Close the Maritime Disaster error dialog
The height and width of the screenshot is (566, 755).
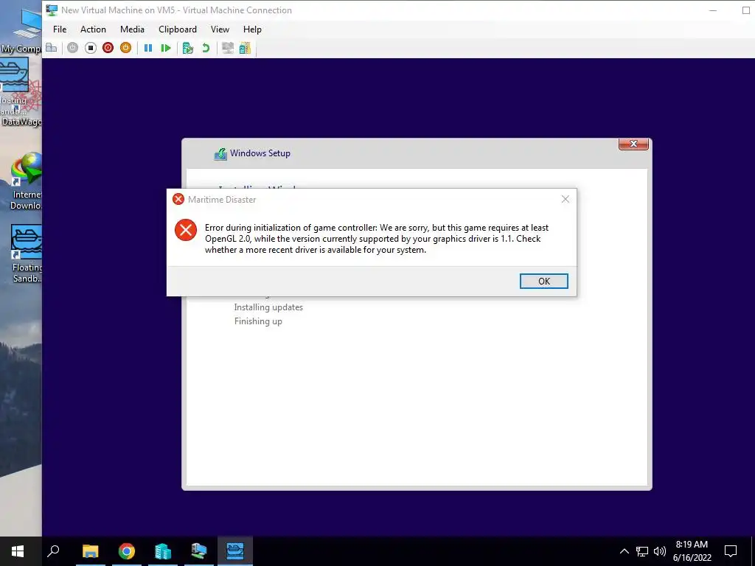point(566,199)
